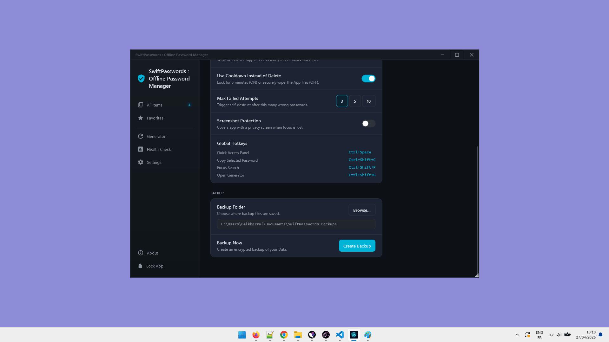The image size is (609, 342).
Task: Click the SwiftPasswords shield logo icon
Action: [x=141, y=79]
